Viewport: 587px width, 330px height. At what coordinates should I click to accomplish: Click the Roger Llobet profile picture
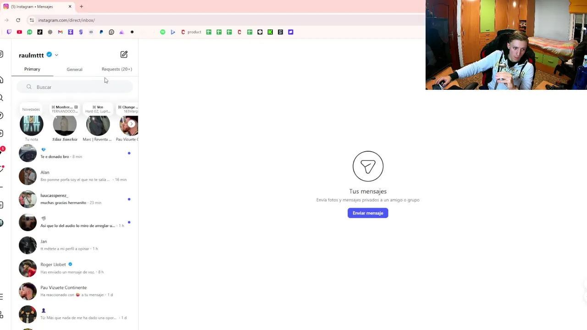click(28, 268)
